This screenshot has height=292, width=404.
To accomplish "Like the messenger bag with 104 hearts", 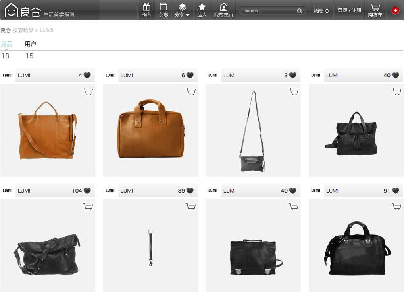I will (x=87, y=191).
